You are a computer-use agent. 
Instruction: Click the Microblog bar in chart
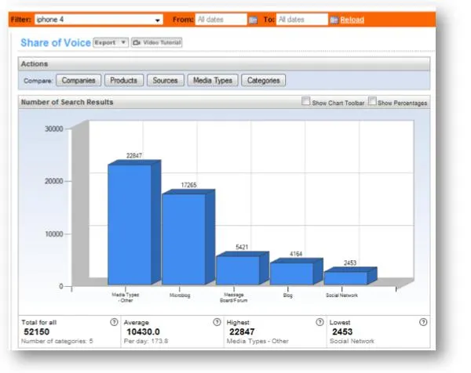pos(188,237)
